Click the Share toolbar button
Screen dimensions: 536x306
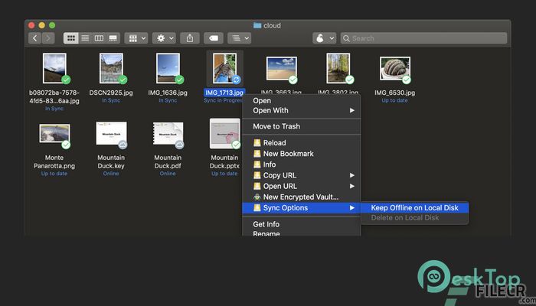190,38
